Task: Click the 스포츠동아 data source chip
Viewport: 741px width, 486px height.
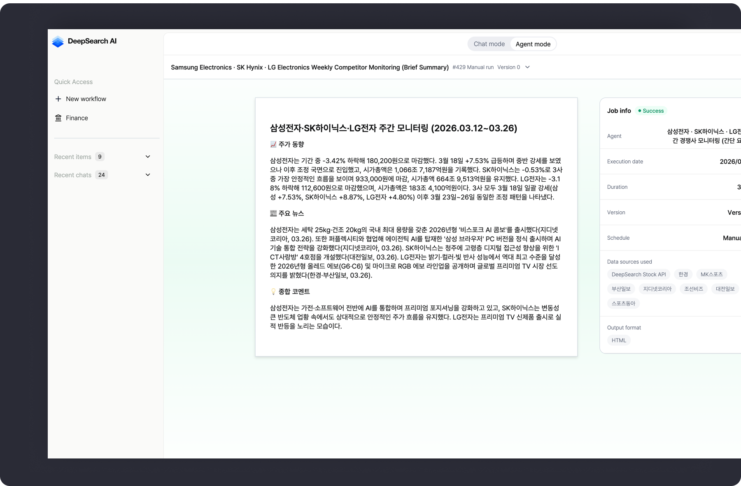Action: pos(623,303)
